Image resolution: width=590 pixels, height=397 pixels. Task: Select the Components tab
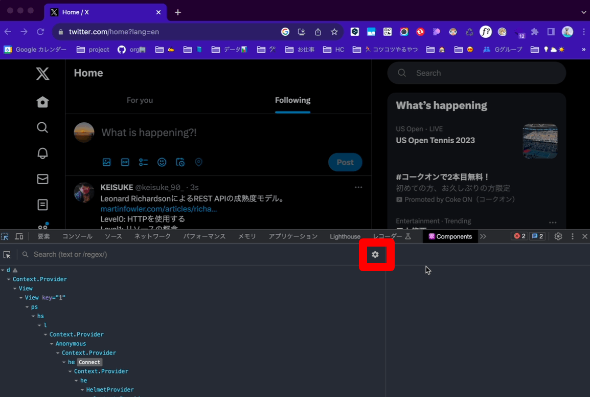pyautogui.click(x=450, y=236)
